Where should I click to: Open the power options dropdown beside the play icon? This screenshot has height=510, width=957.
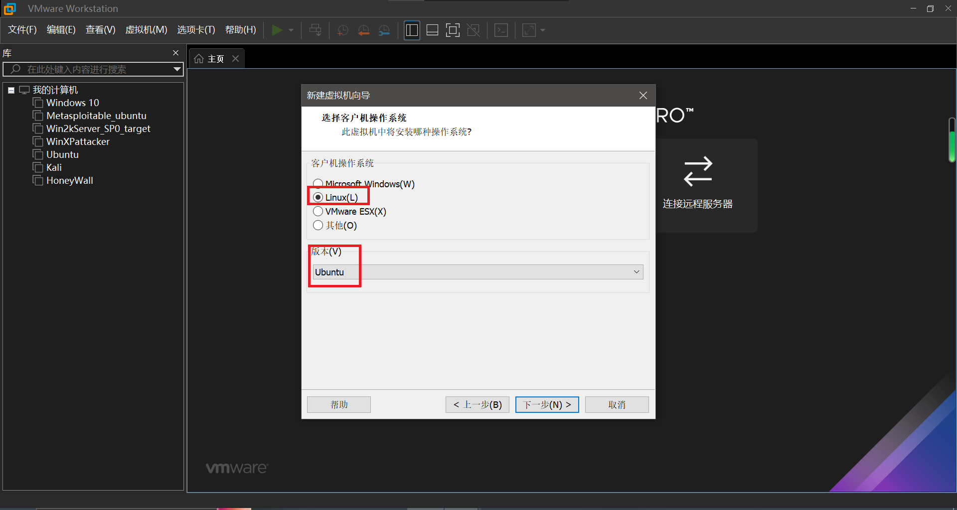tap(291, 30)
